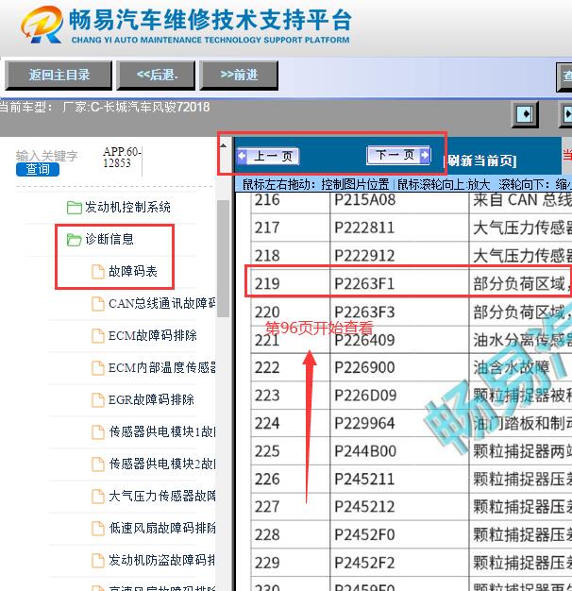Click the 诊断信息 open-folder icon
572x591 pixels.
pyautogui.click(x=75, y=240)
